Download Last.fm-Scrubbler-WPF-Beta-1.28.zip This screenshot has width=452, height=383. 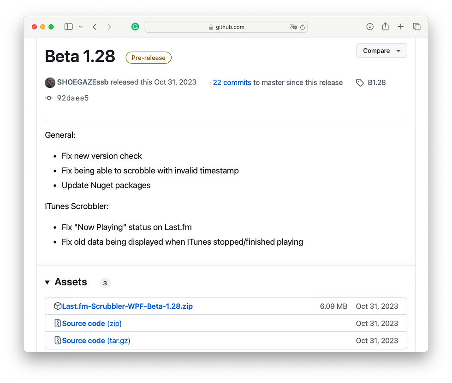pyautogui.click(x=127, y=306)
